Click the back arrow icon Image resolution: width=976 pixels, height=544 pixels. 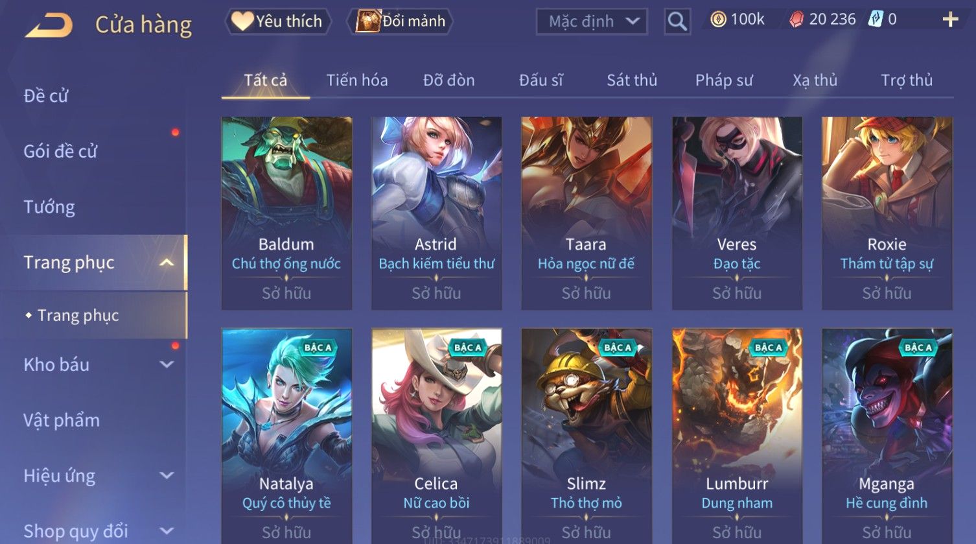pyautogui.click(x=49, y=25)
